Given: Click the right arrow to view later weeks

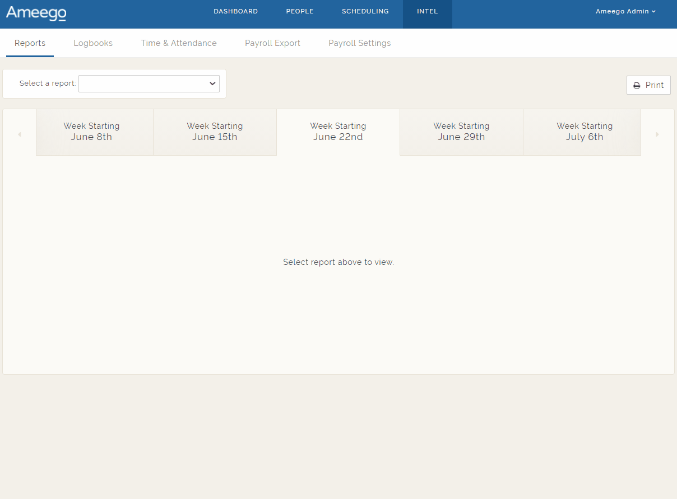Looking at the screenshot, I should pyautogui.click(x=657, y=133).
